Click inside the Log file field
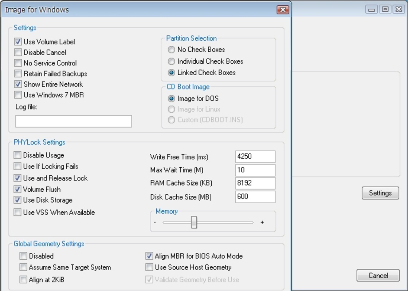 tap(73, 121)
